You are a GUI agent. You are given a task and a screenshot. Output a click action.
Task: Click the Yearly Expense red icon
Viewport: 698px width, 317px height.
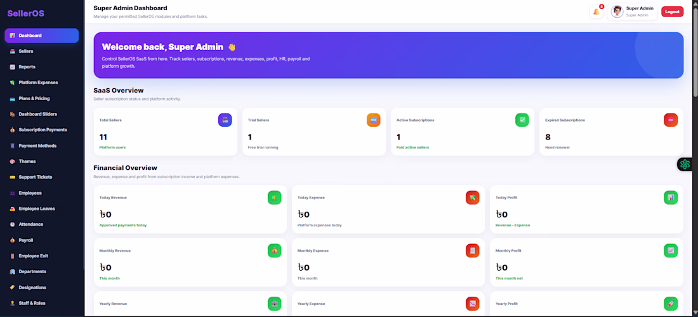(473, 304)
